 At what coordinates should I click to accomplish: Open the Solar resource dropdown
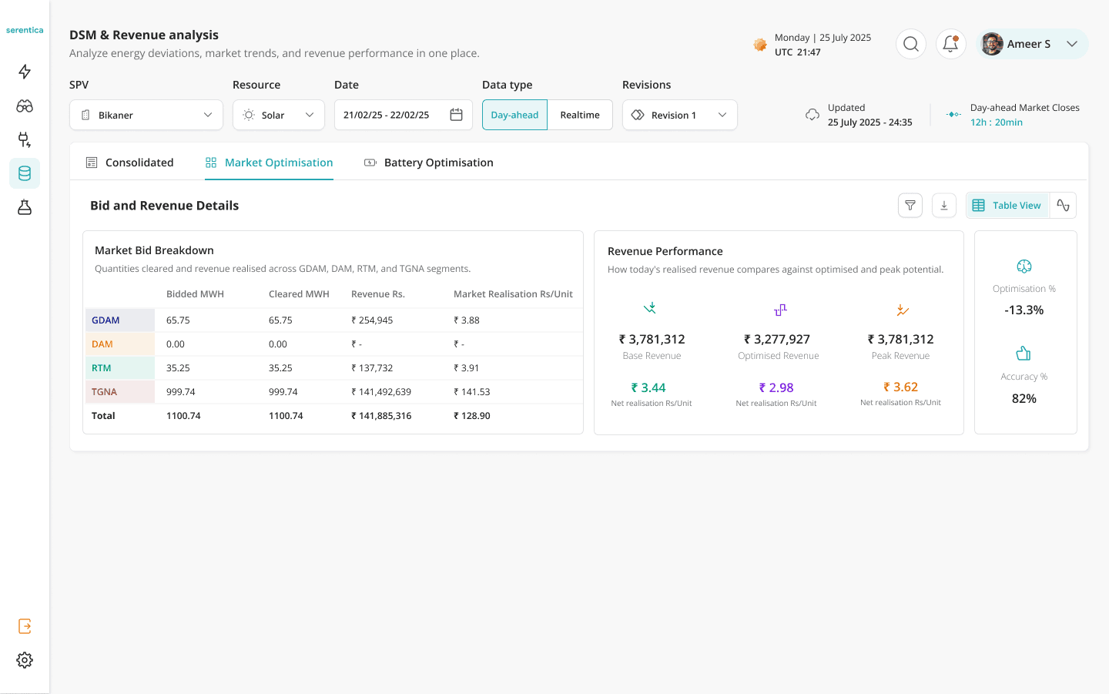(x=279, y=115)
